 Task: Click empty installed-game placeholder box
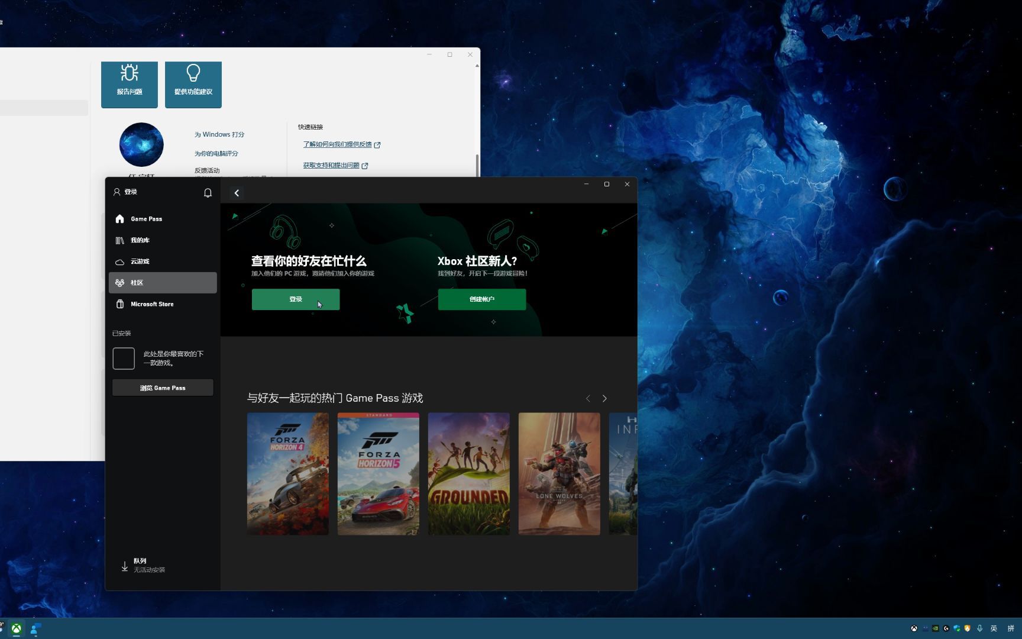[x=124, y=359]
